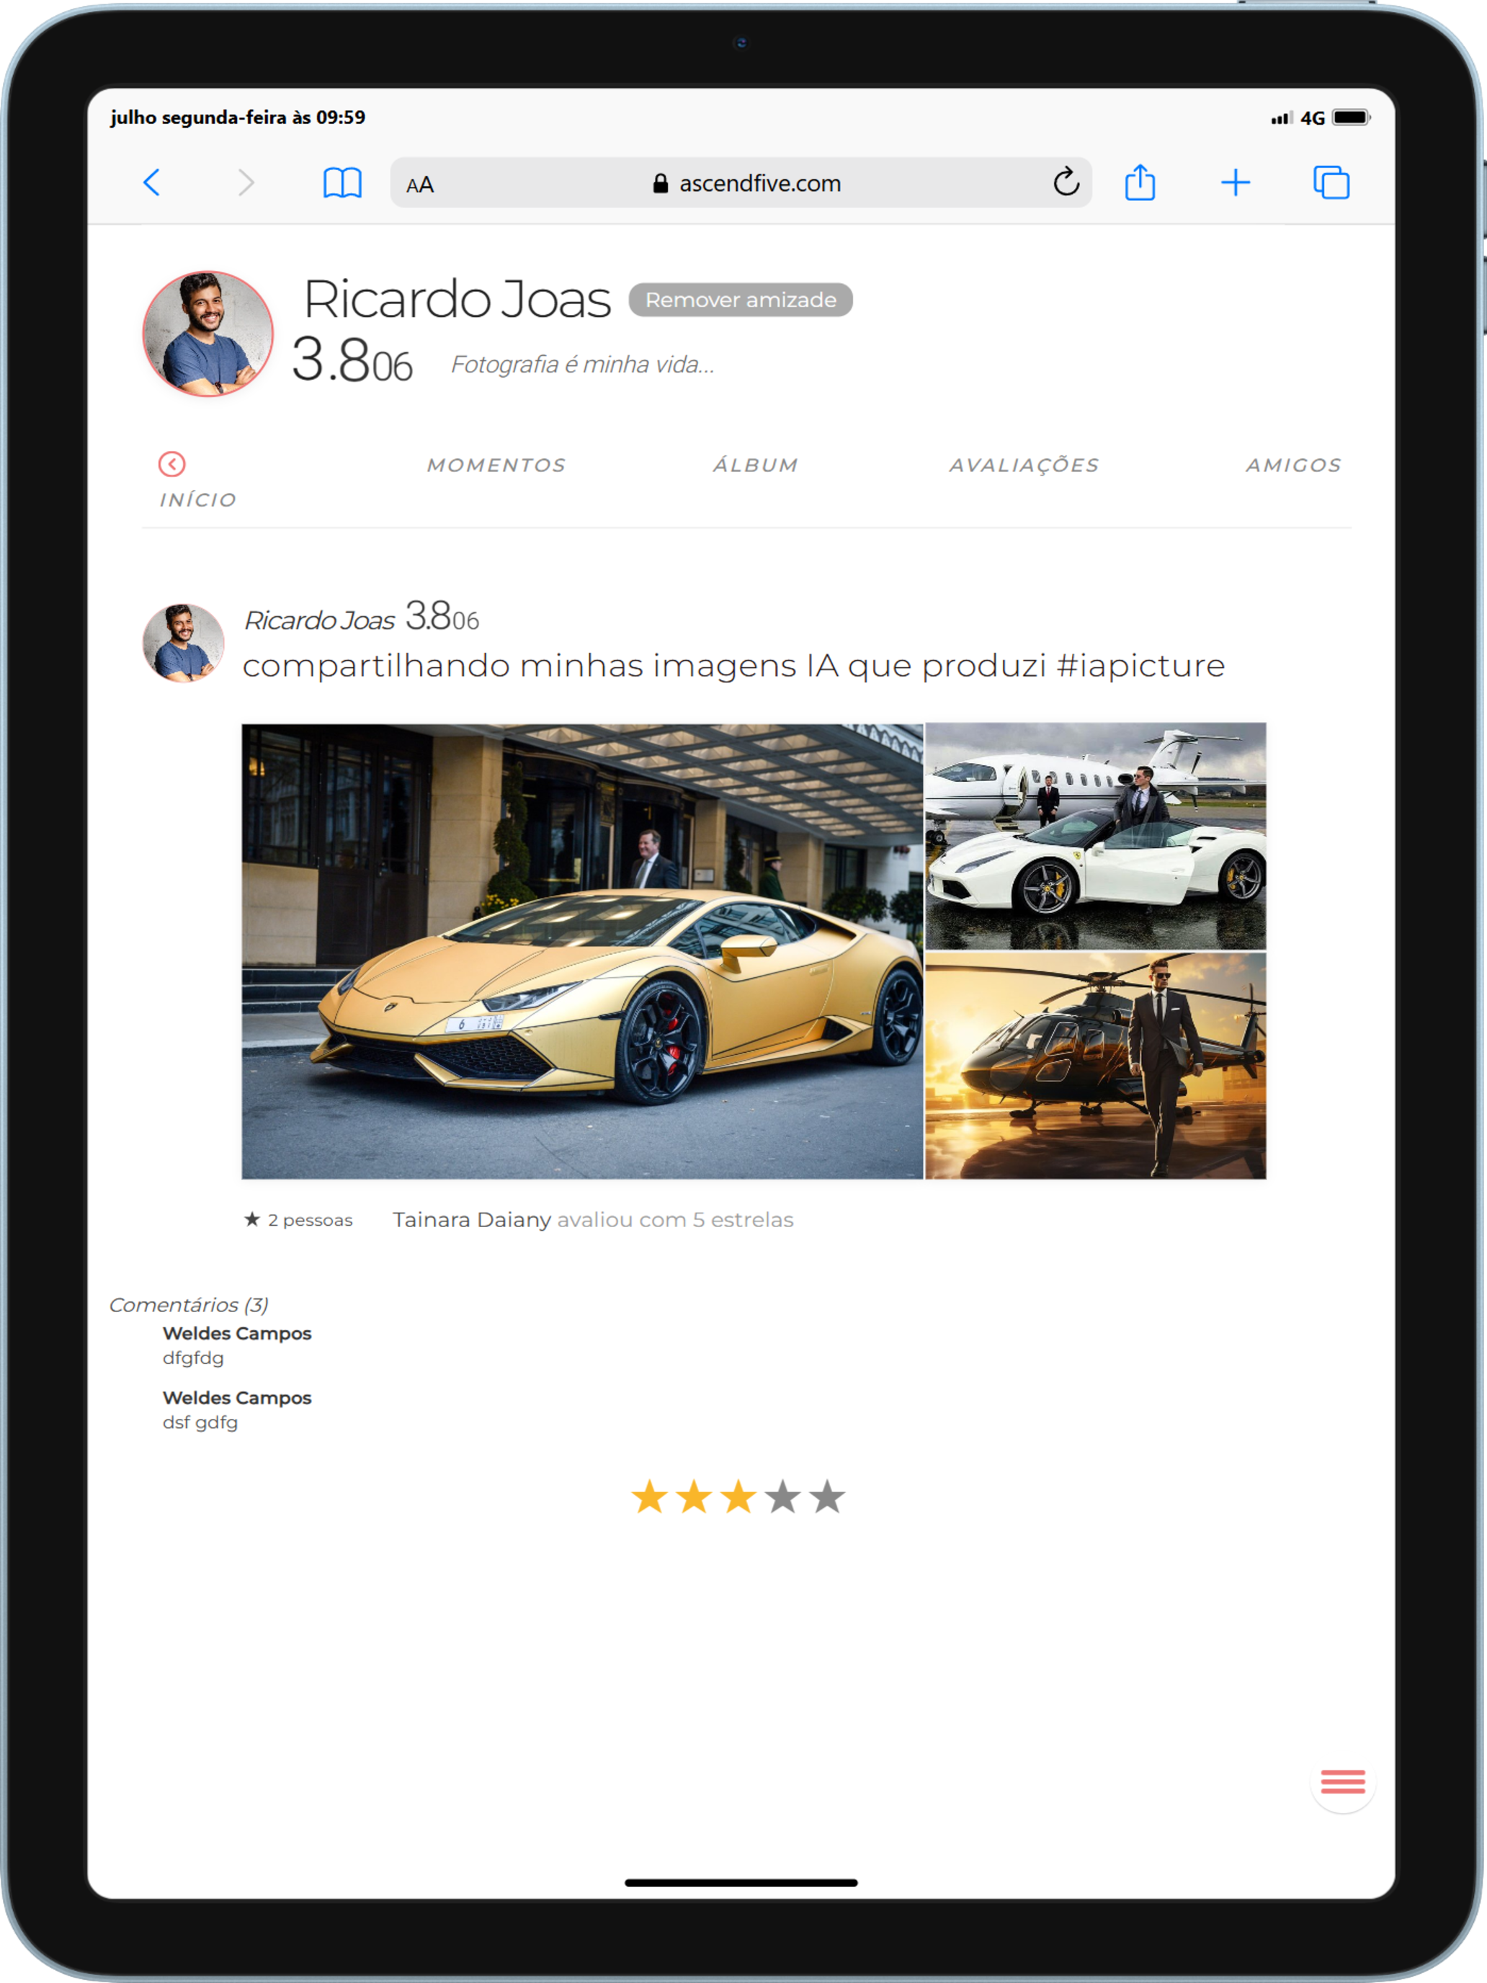
Task: Click the Remover amizade button
Action: (x=741, y=300)
